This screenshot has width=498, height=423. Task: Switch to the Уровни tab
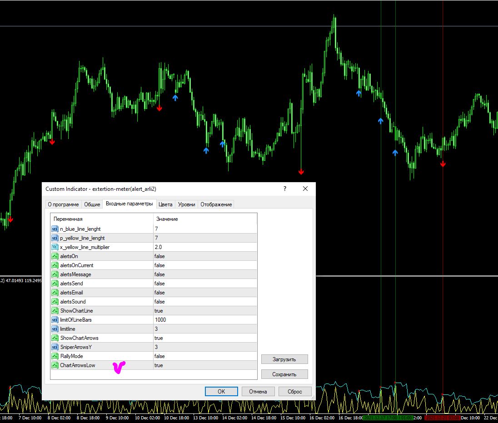pyautogui.click(x=186, y=204)
